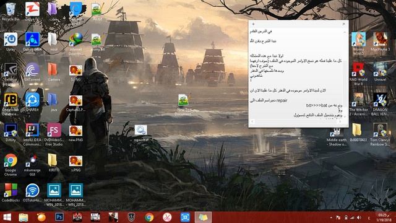396x223 pixels.
Task: Open Chrome from the taskbar
Action: (x=149, y=217)
